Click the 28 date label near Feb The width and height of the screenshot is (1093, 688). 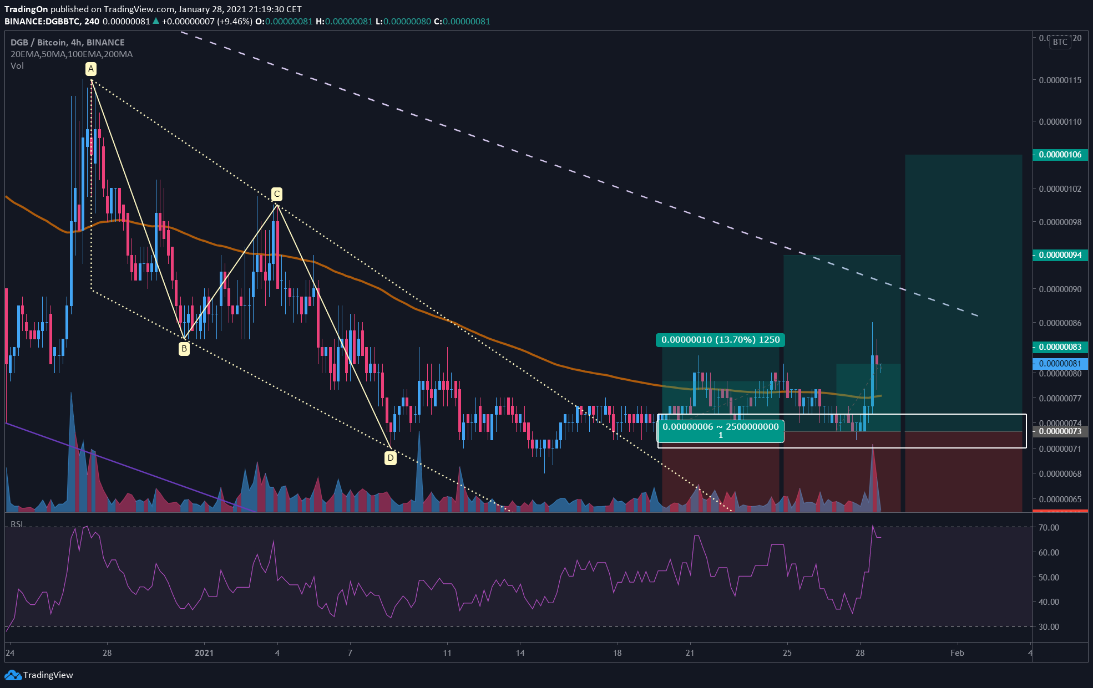point(860,653)
